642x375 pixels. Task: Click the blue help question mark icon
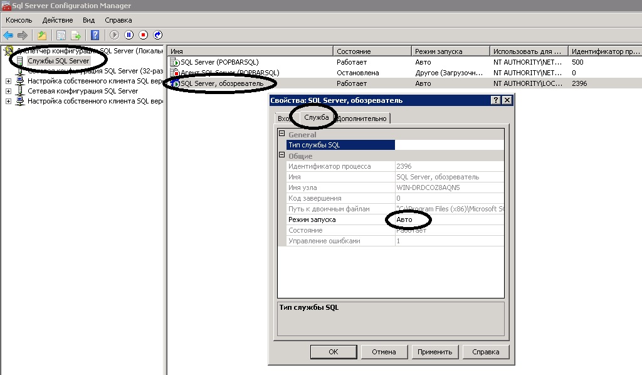tap(95, 35)
